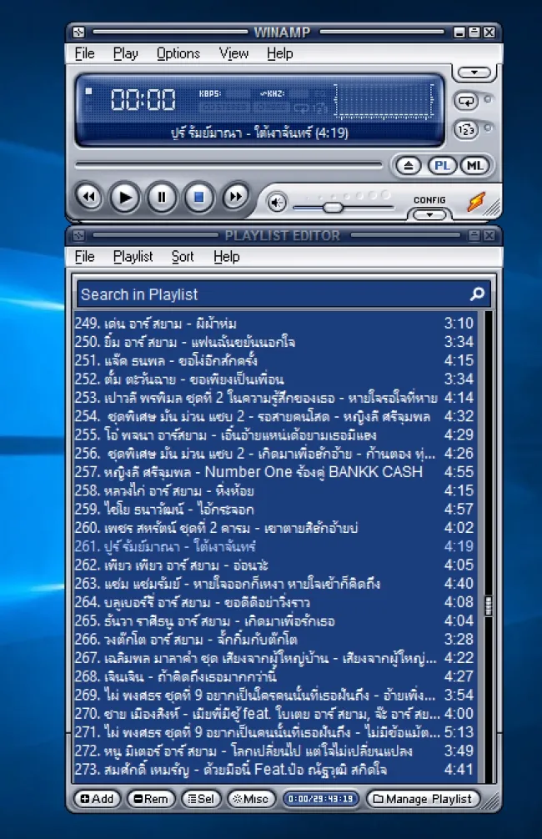Image resolution: width=542 pixels, height=839 pixels.
Task: Select playlist track 250
Action: pos(274,342)
